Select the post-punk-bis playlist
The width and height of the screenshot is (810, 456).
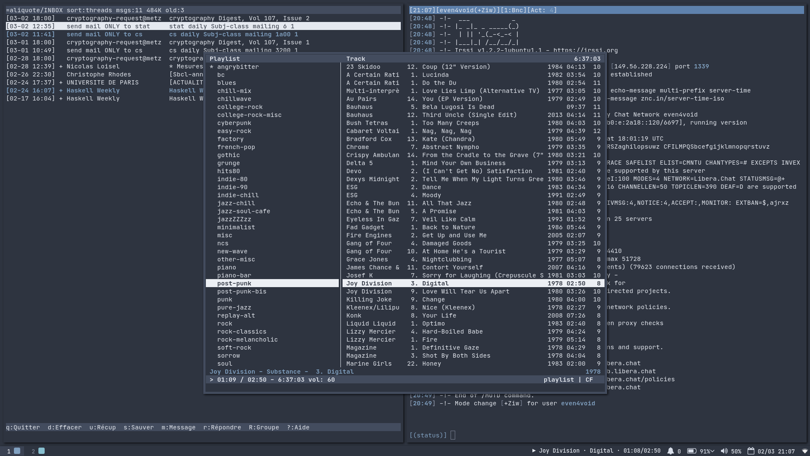[x=241, y=292]
